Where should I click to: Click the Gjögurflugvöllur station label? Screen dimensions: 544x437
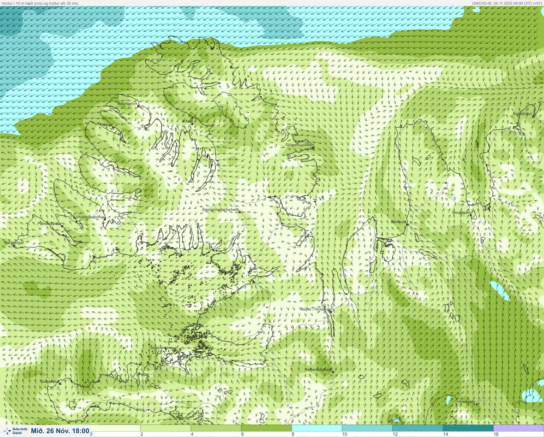click(x=299, y=145)
